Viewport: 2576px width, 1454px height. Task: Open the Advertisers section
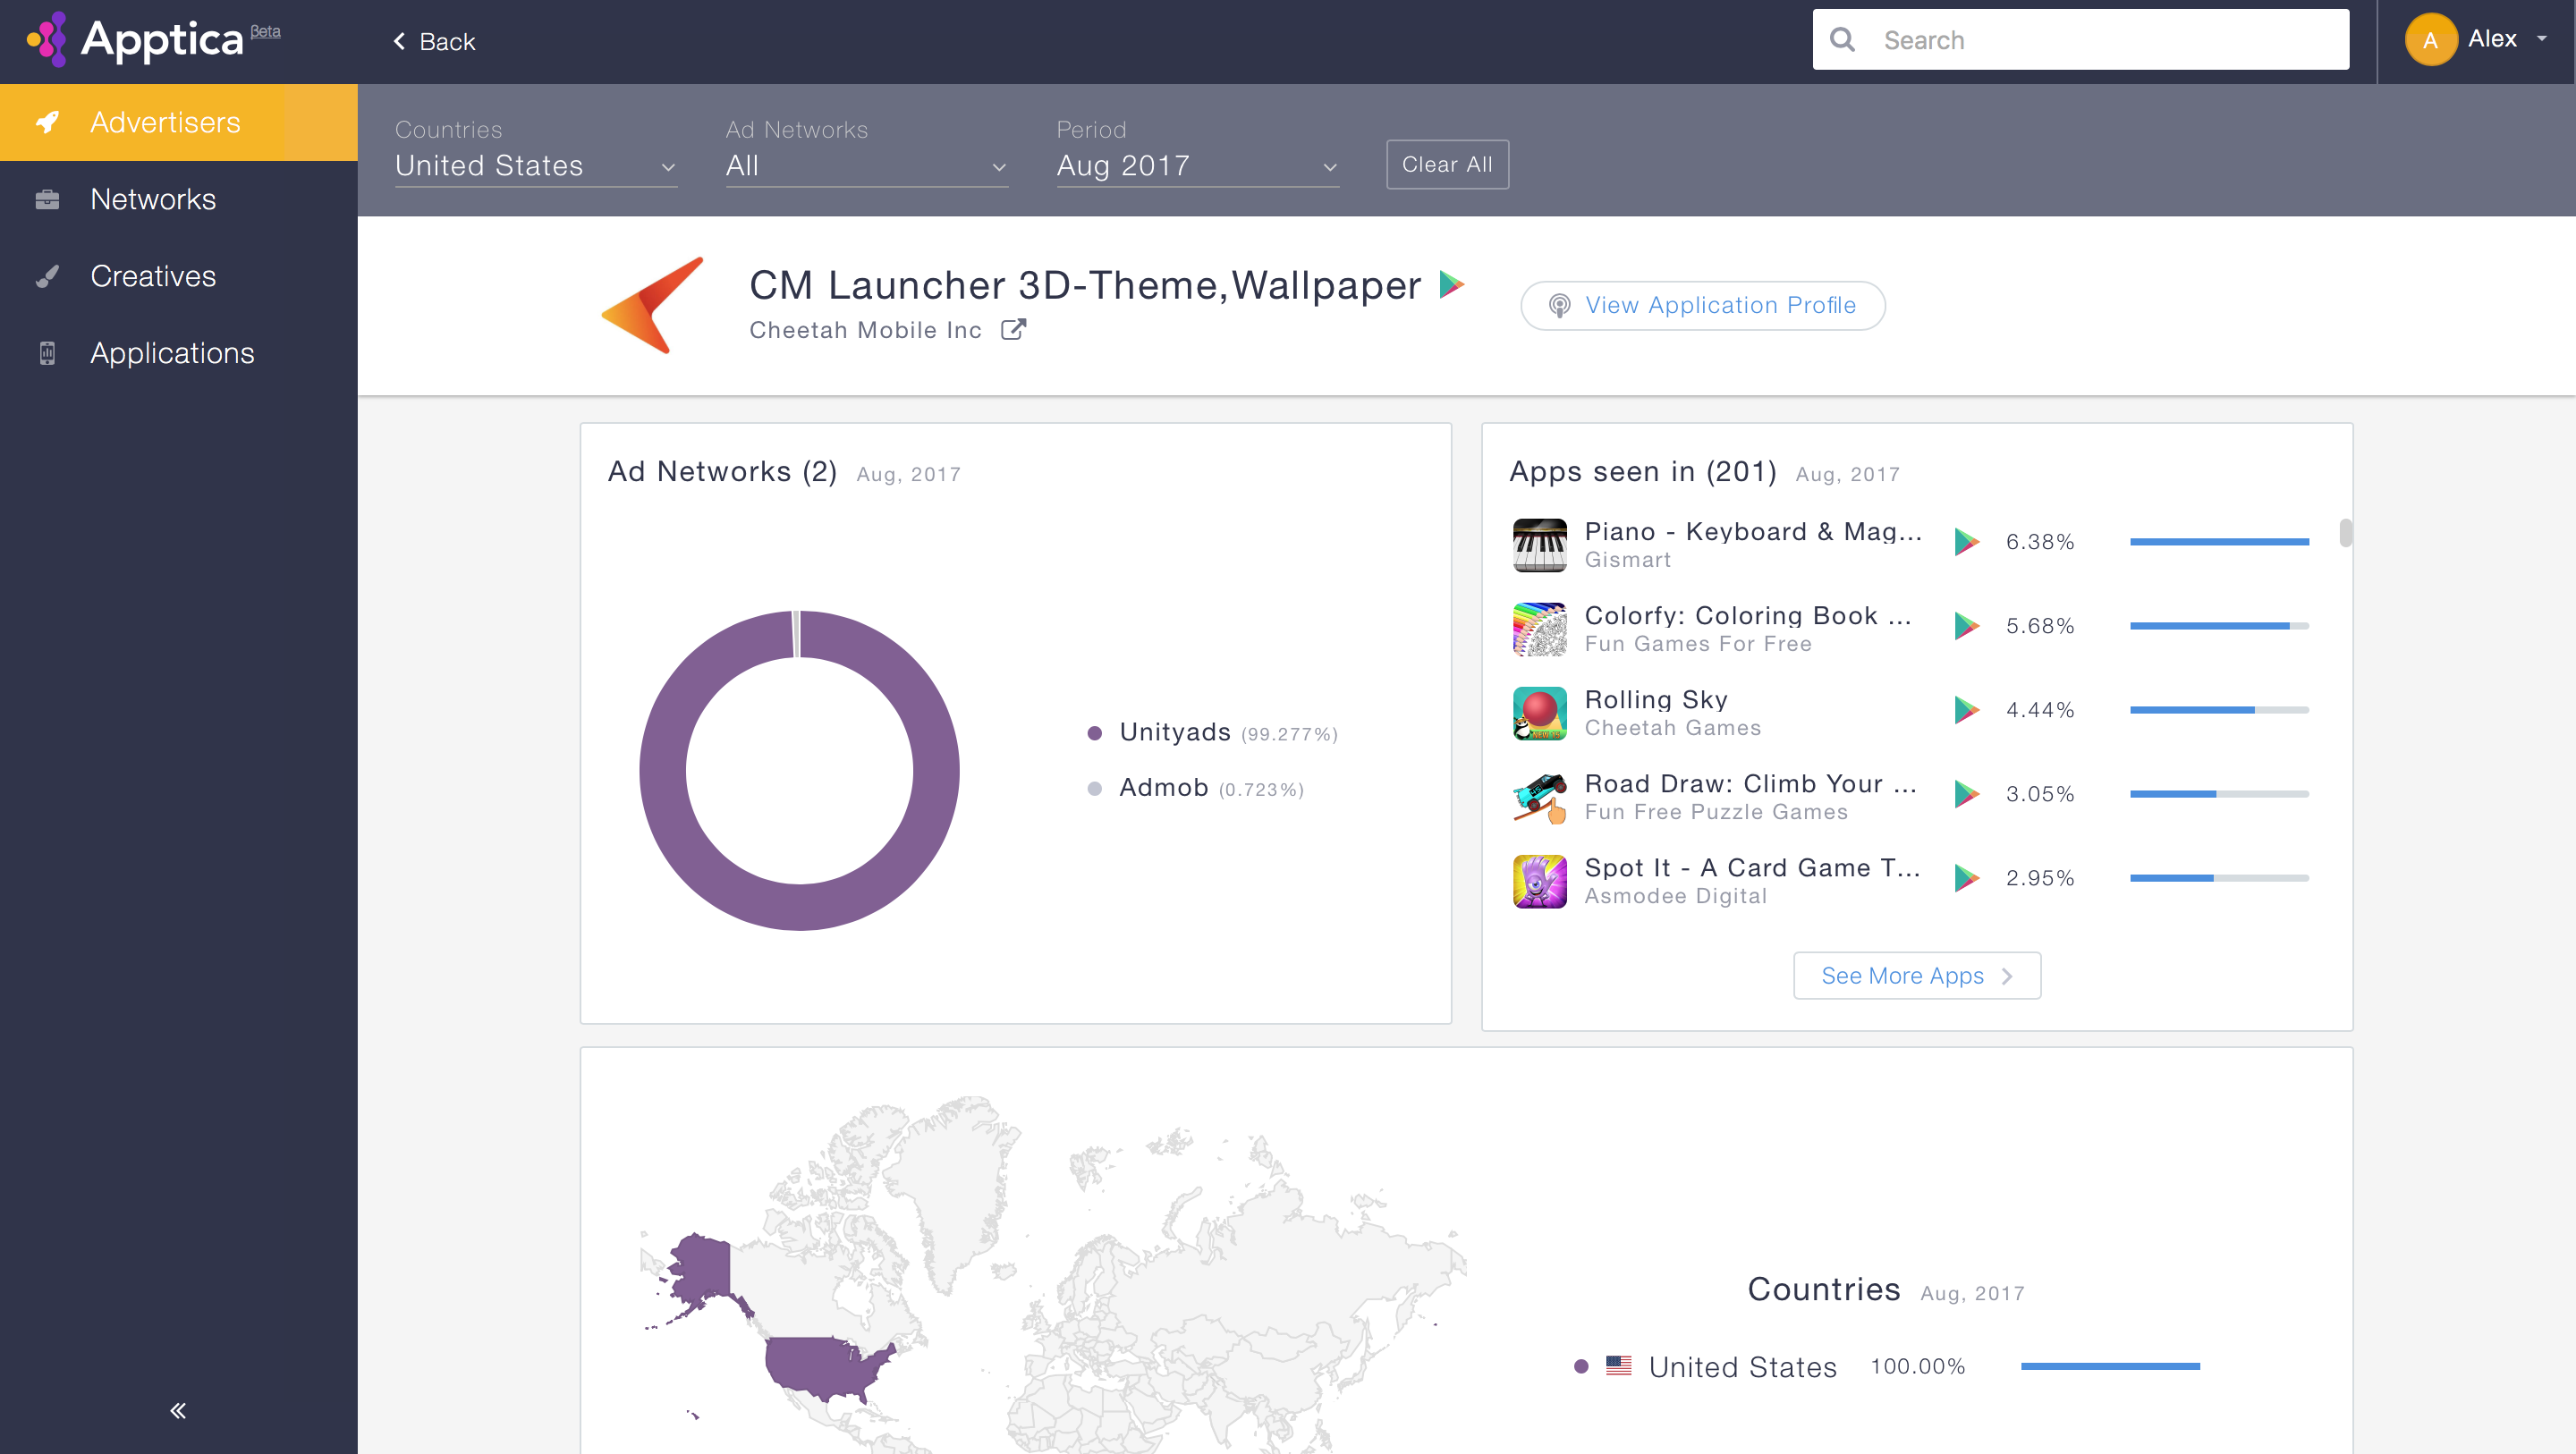(x=179, y=122)
